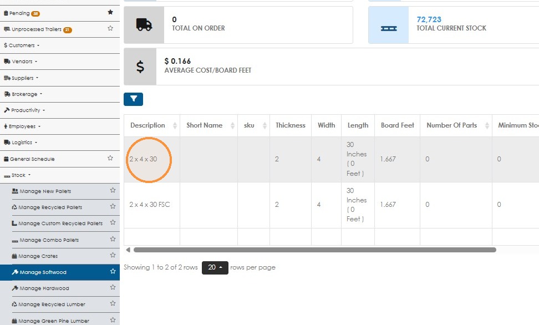
Task: Toggle star next to Unprocessed Trailers
Action: (110, 28)
